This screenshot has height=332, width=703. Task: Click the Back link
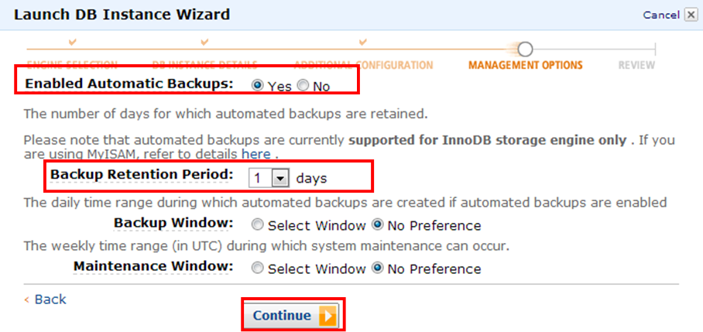click(45, 299)
